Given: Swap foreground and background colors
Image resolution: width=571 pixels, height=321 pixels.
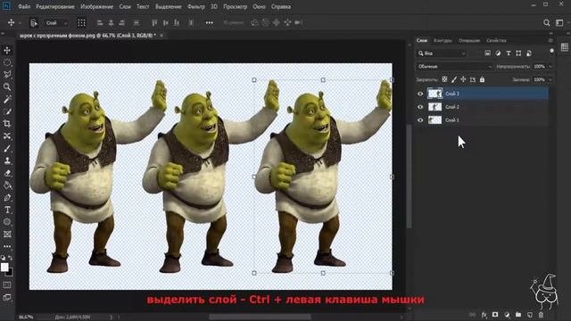Looking at the screenshot, I should [x=11, y=258].
